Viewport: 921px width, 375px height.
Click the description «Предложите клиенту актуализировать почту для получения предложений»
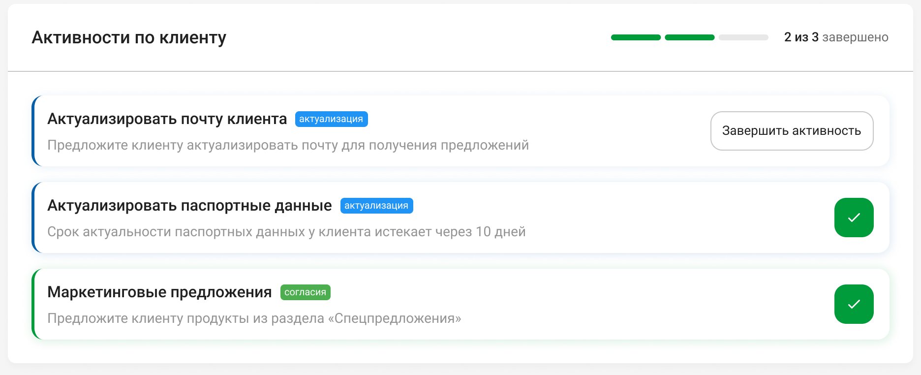(x=288, y=145)
